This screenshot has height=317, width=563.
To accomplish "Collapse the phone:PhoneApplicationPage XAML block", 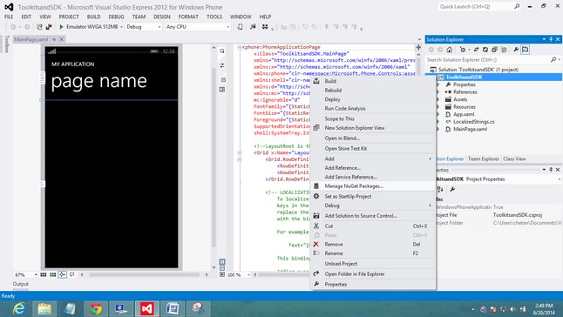I will [240, 47].
